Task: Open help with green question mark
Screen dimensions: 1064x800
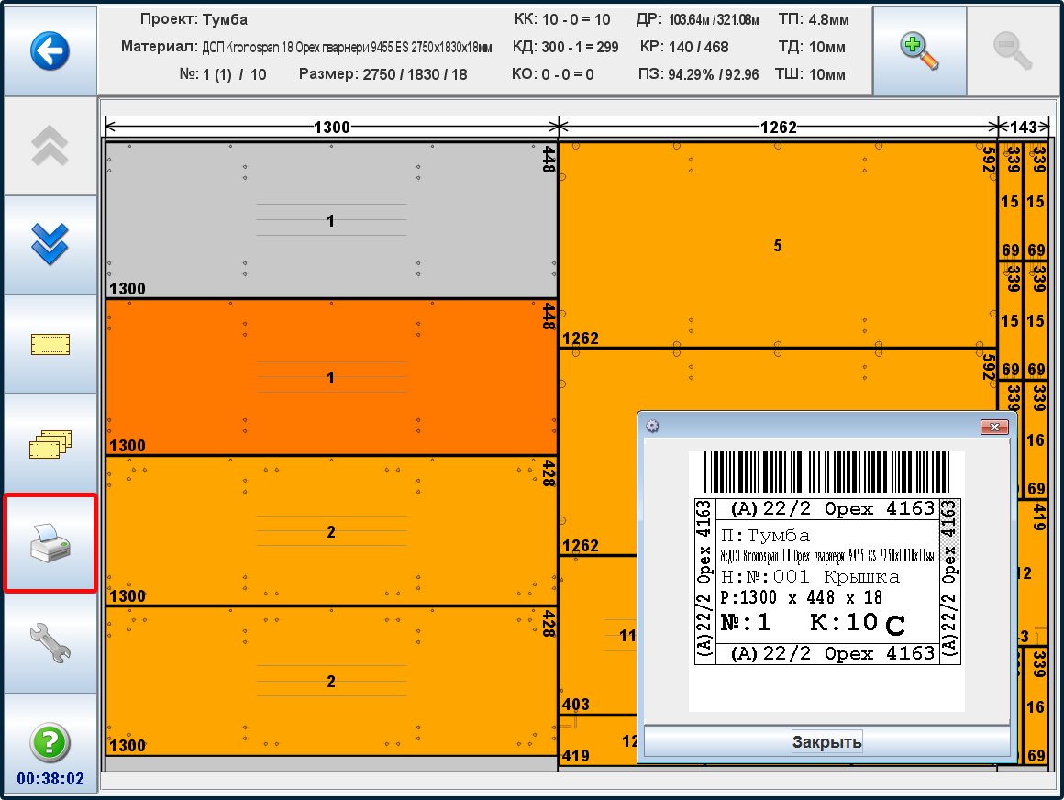Action: (50, 742)
